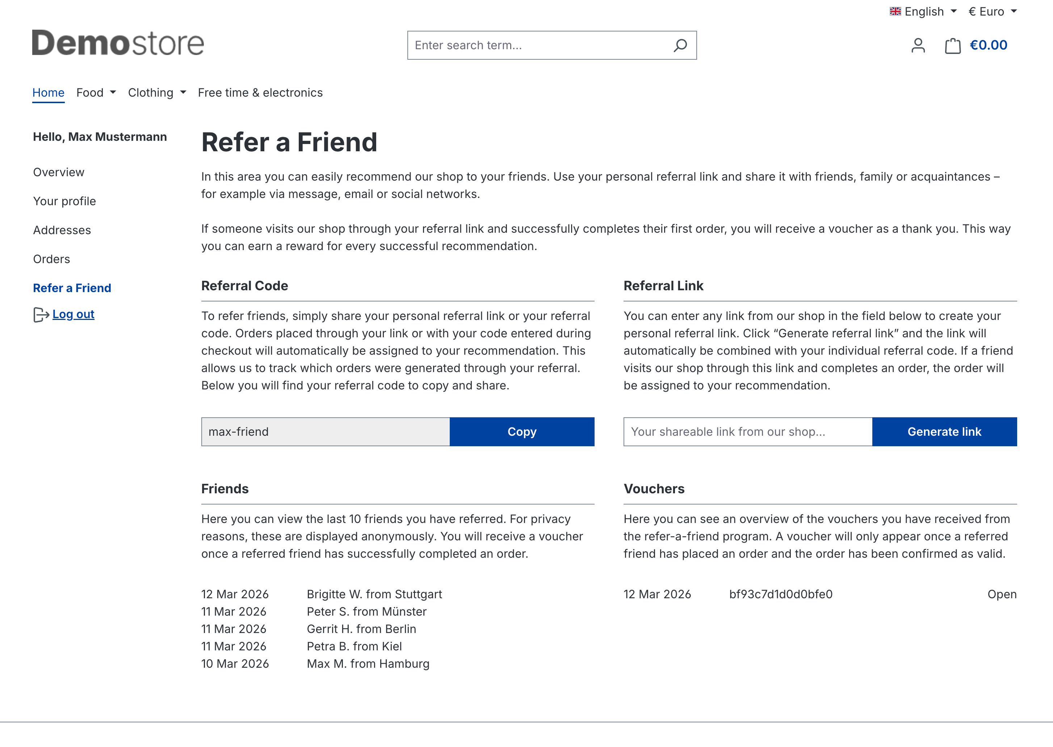Open Your profile page
The width and height of the screenshot is (1053, 747).
point(64,201)
